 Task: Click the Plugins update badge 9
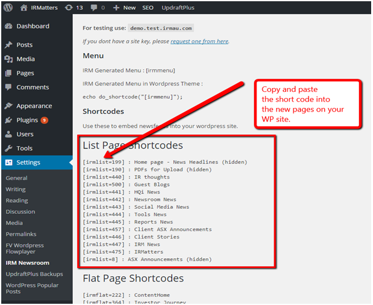[x=44, y=120]
